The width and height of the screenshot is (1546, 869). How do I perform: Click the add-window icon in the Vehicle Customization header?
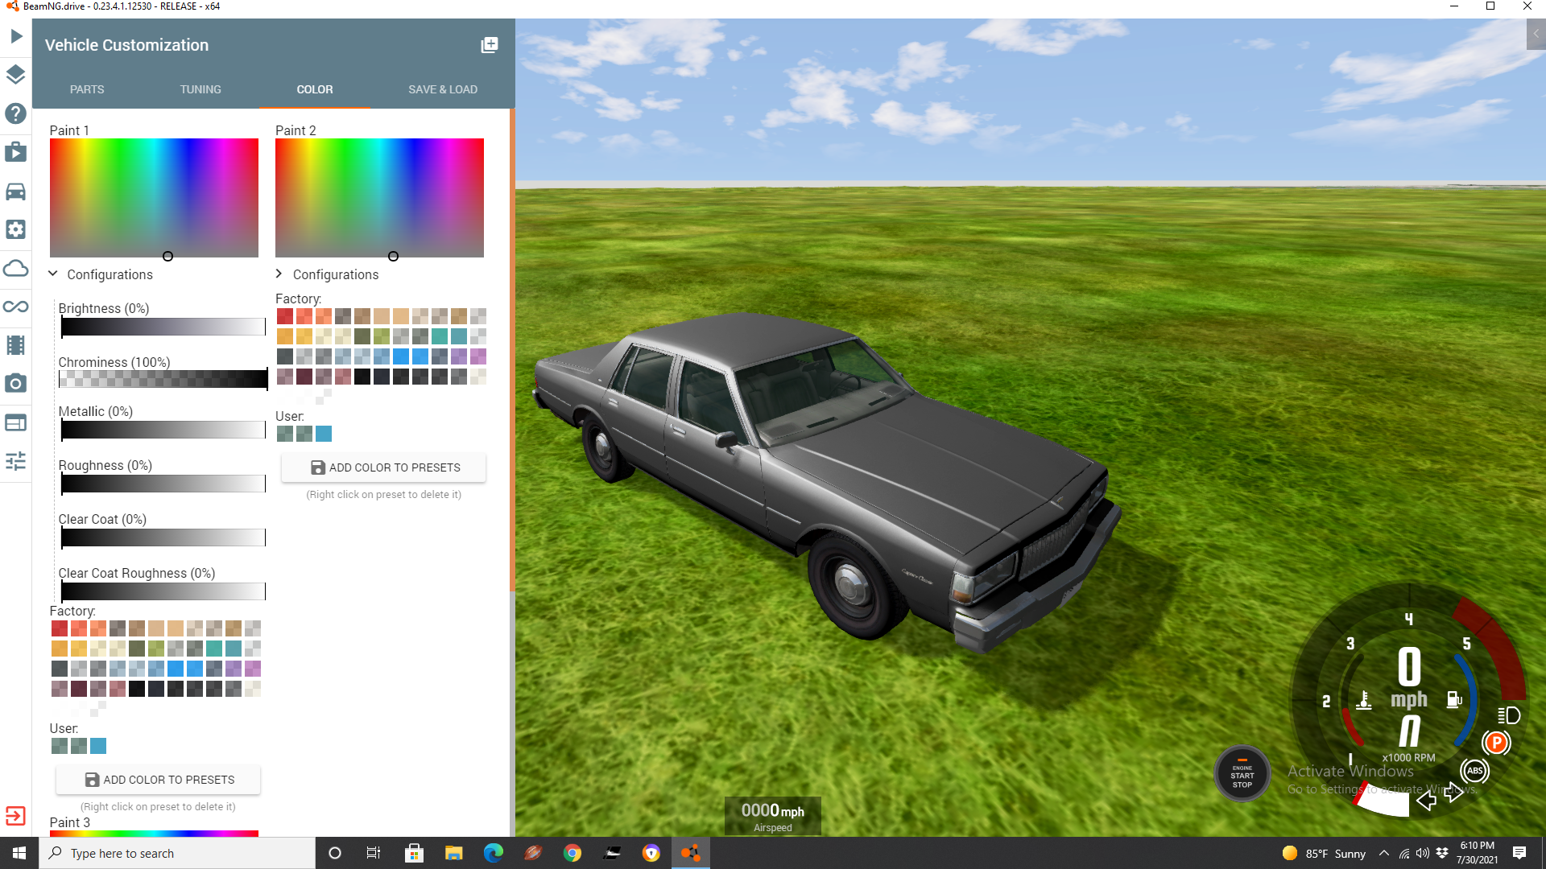490,45
